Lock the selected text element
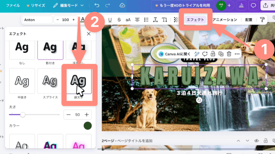The image size is (275, 154). click(x=213, y=54)
